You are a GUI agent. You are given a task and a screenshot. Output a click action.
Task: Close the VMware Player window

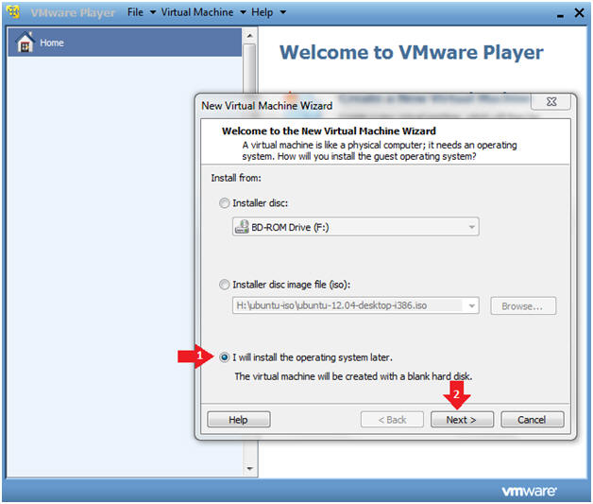tap(579, 12)
